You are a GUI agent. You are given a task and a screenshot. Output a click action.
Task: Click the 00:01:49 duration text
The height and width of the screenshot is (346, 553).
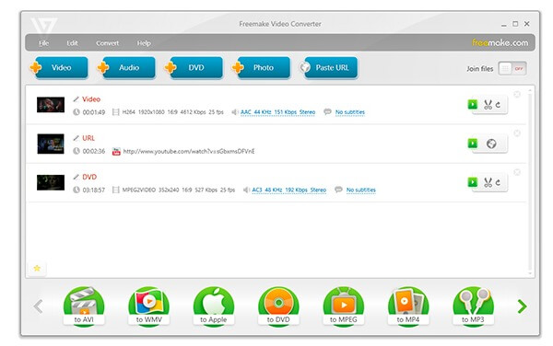tap(94, 112)
